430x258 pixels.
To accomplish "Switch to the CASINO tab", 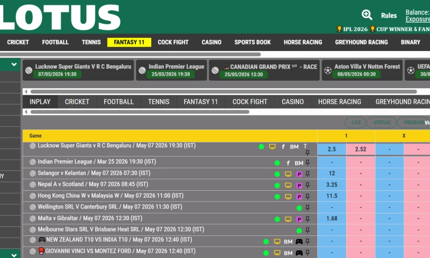I will point(292,102).
